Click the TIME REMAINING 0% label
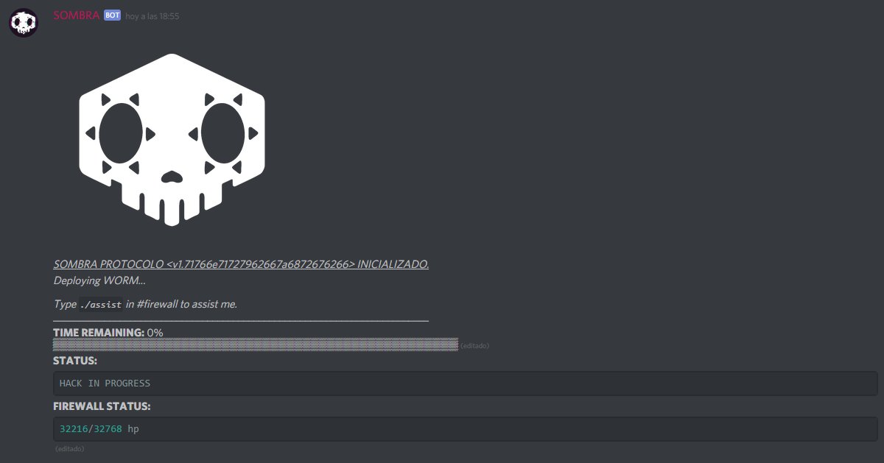Image resolution: width=884 pixels, height=463 pixels. point(108,333)
